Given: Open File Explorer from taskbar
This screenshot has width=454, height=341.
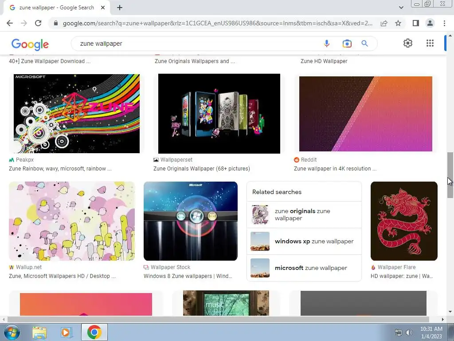Looking at the screenshot, I should (x=39, y=332).
